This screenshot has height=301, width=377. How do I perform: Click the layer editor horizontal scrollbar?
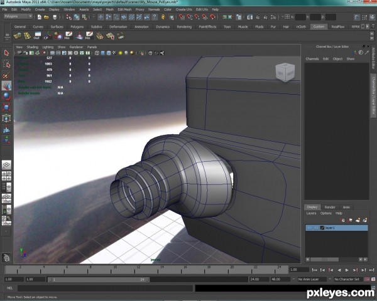324,260
